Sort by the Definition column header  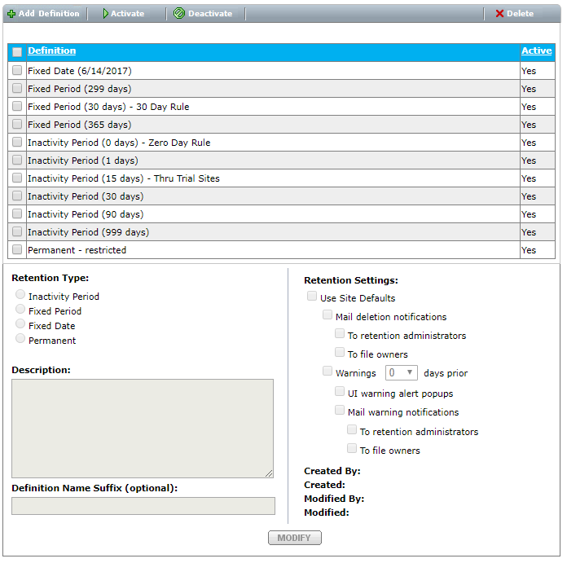point(52,51)
